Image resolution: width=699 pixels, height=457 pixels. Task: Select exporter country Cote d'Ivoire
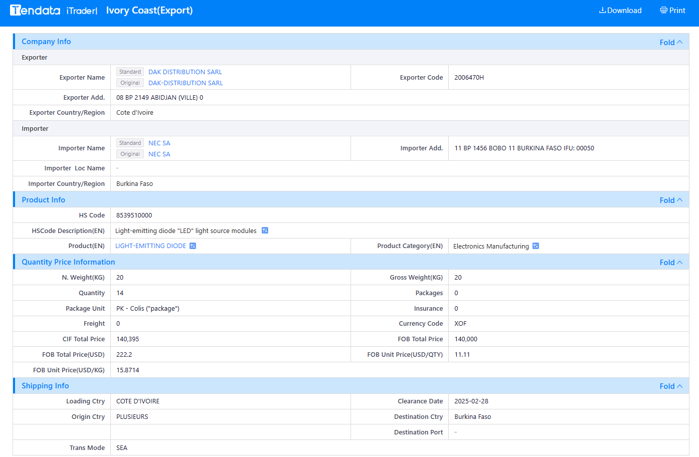(x=135, y=113)
